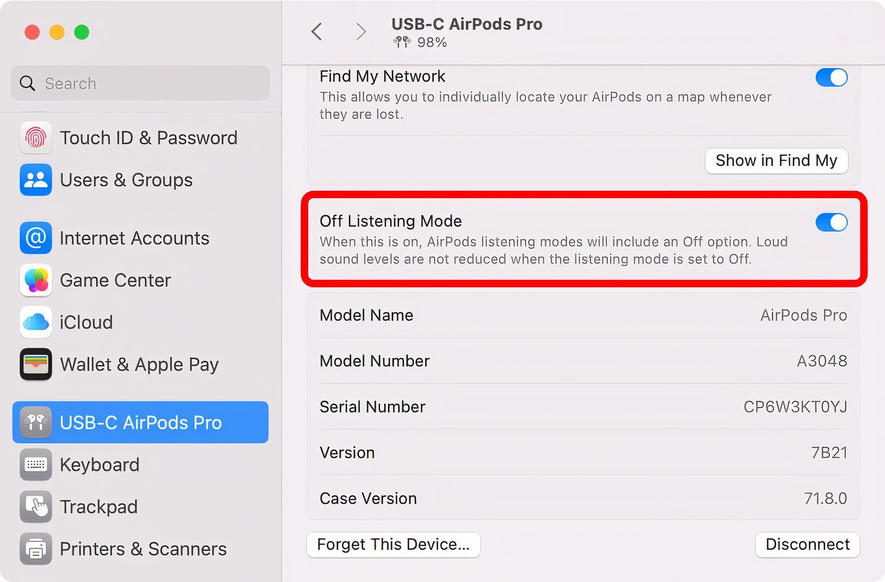885x582 pixels.
Task: Open Printers & Scanners via its icon
Action: [x=35, y=549]
